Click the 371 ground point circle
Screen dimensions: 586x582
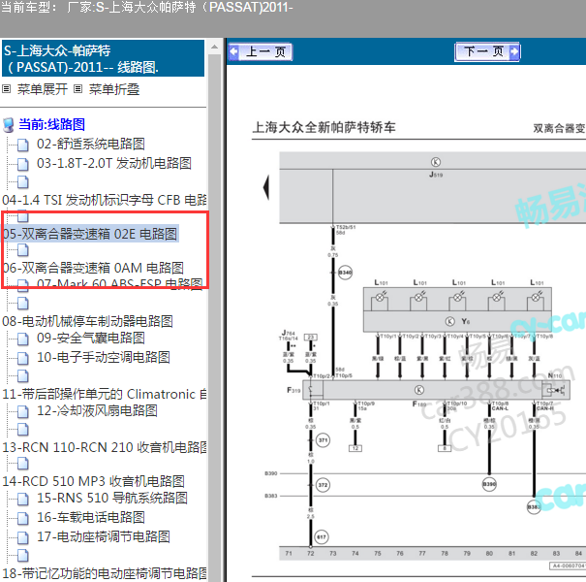[x=323, y=440]
